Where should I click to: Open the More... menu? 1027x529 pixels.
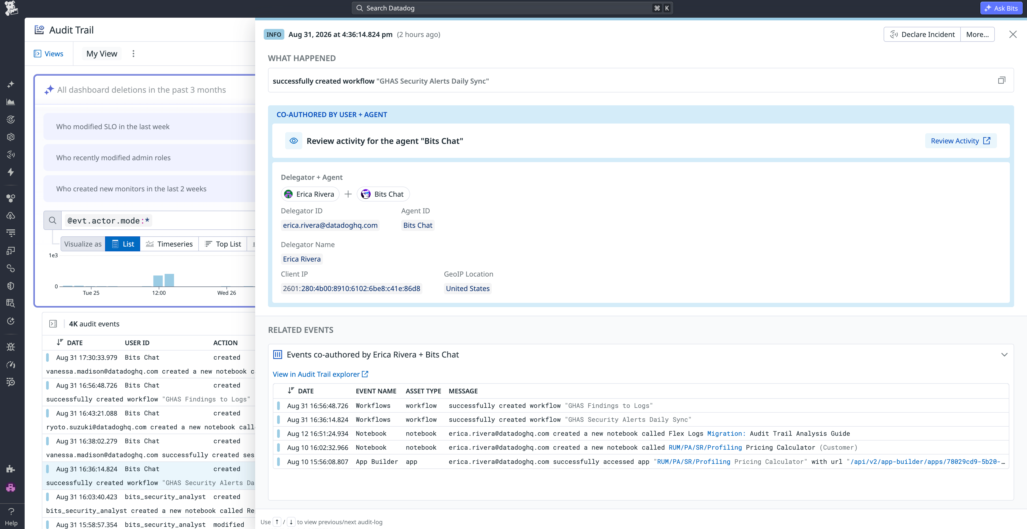978,34
